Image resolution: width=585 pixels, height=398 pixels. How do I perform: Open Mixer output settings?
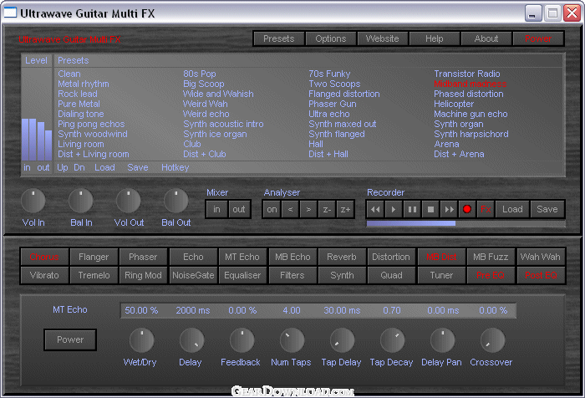[x=239, y=210]
